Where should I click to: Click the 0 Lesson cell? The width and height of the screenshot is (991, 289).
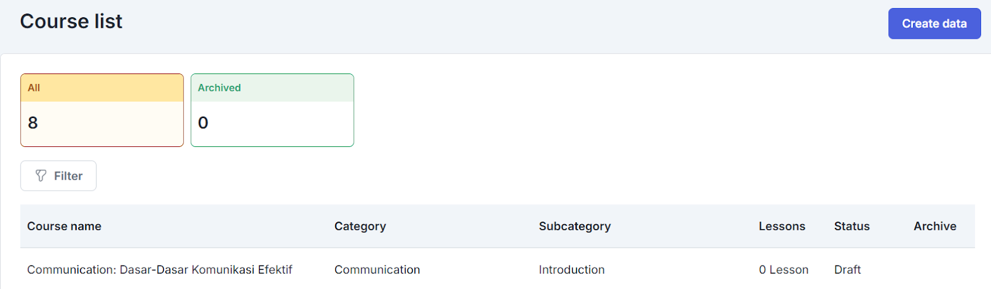coord(784,270)
